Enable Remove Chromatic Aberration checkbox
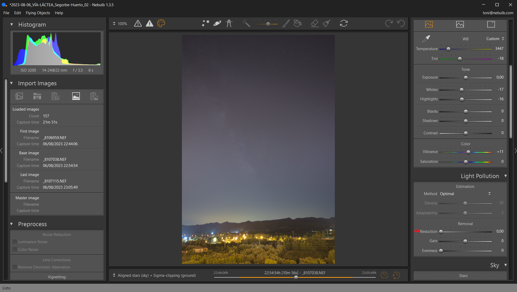Screen dimensions: 517x292 coord(15,267)
